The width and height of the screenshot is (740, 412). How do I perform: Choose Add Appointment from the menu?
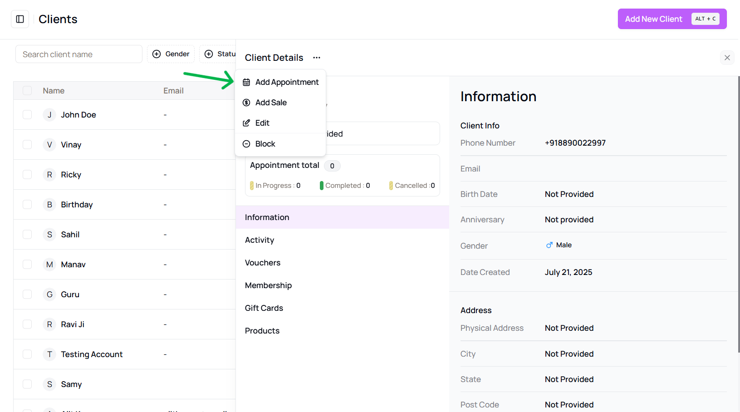pyautogui.click(x=280, y=82)
